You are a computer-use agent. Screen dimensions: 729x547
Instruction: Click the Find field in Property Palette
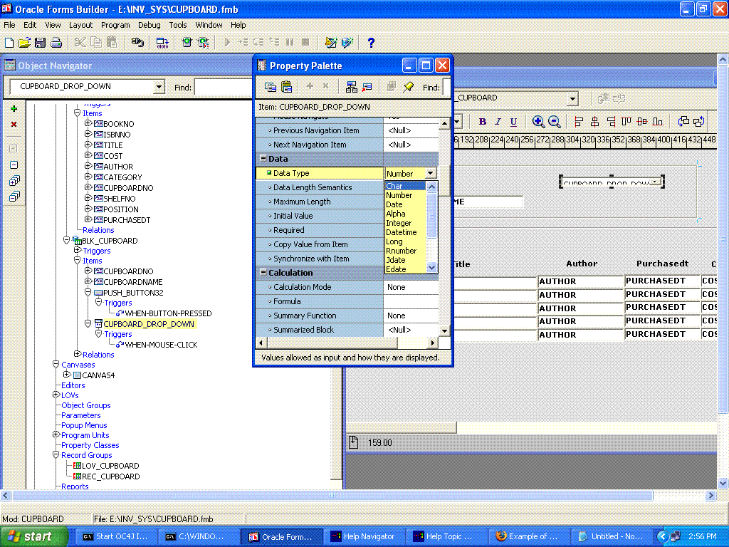pyautogui.click(x=446, y=87)
